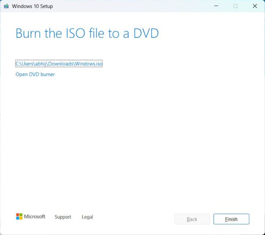Click the Microsoft wordmark text
Image resolution: width=265 pixels, height=235 pixels.
point(35,216)
